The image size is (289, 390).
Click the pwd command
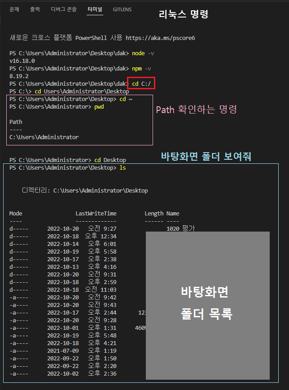[99, 107]
